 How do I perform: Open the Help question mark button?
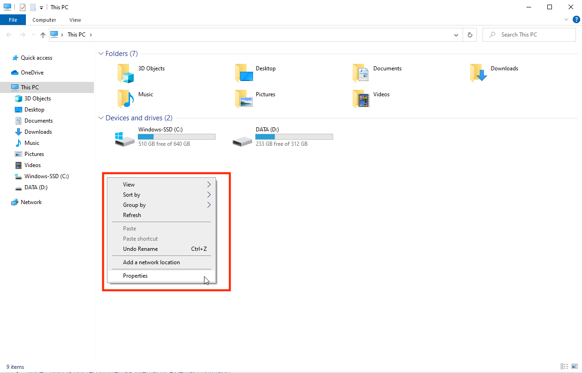pyautogui.click(x=576, y=19)
